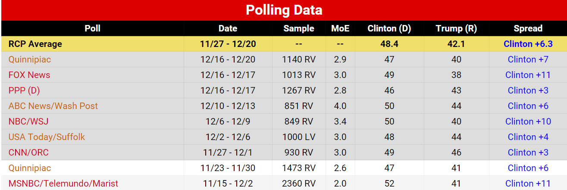Click the ABC News/Wash Post poll
The height and width of the screenshot is (190, 567).
point(53,106)
